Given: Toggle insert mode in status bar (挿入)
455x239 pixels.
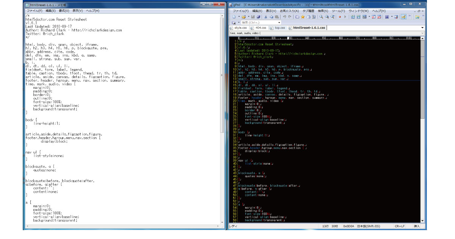Looking at the screenshot, I should [417, 226].
